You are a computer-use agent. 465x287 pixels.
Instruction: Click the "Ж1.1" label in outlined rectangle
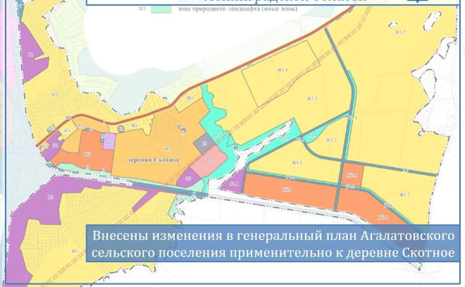[283, 70]
